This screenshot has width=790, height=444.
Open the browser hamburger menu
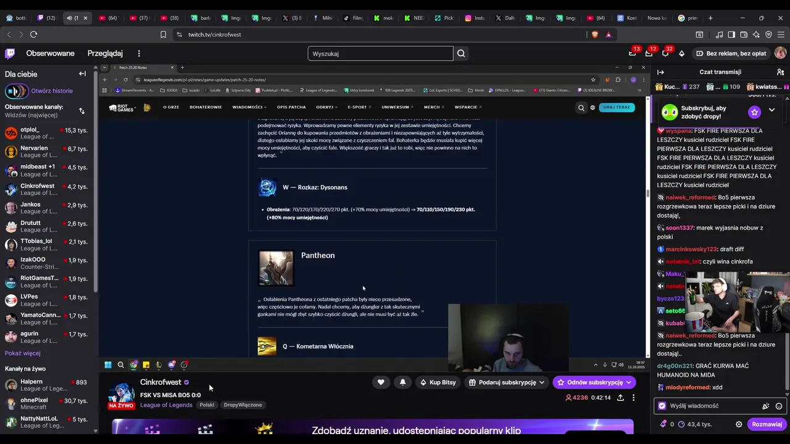tap(781, 35)
